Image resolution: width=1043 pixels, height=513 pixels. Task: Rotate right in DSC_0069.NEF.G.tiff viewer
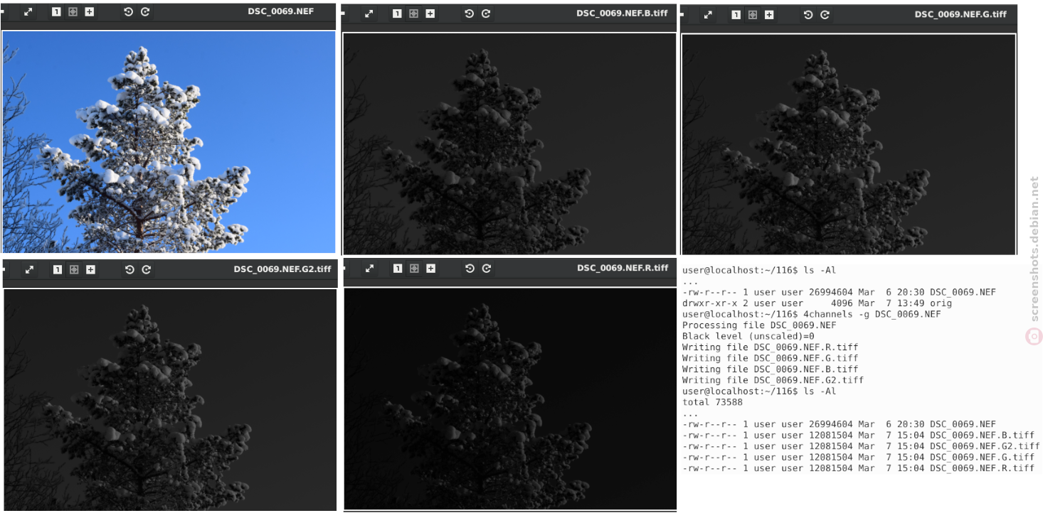point(825,14)
